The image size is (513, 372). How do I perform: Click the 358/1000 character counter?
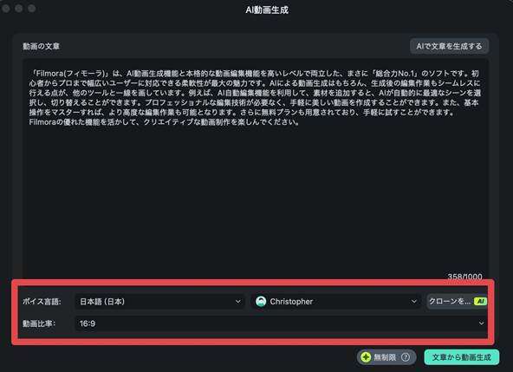[x=464, y=277]
